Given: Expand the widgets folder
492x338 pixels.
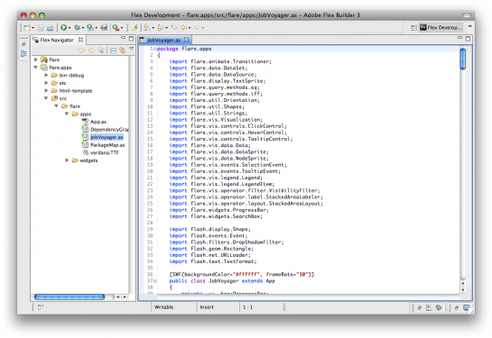Looking at the screenshot, I should coord(67,160).
